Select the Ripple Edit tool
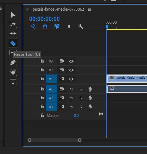 (x=13, y=34)
